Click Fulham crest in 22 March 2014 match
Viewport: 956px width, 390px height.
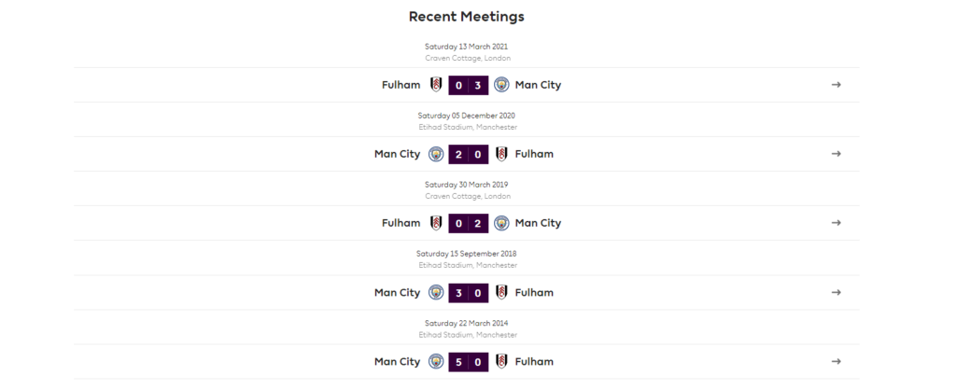[501, 361]
